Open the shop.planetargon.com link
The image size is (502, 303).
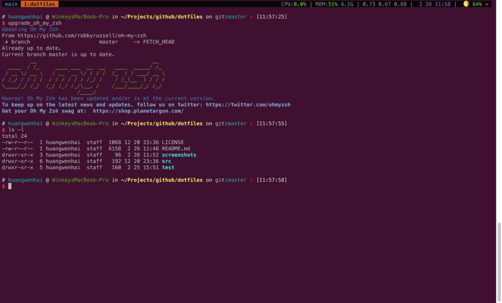(139, 111)
